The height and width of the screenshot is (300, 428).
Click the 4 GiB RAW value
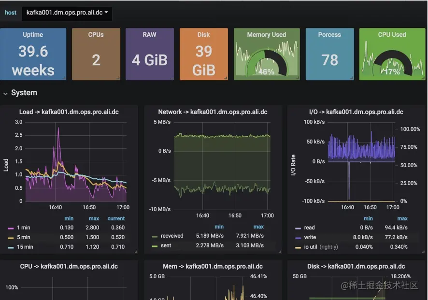tap(150, 60)
